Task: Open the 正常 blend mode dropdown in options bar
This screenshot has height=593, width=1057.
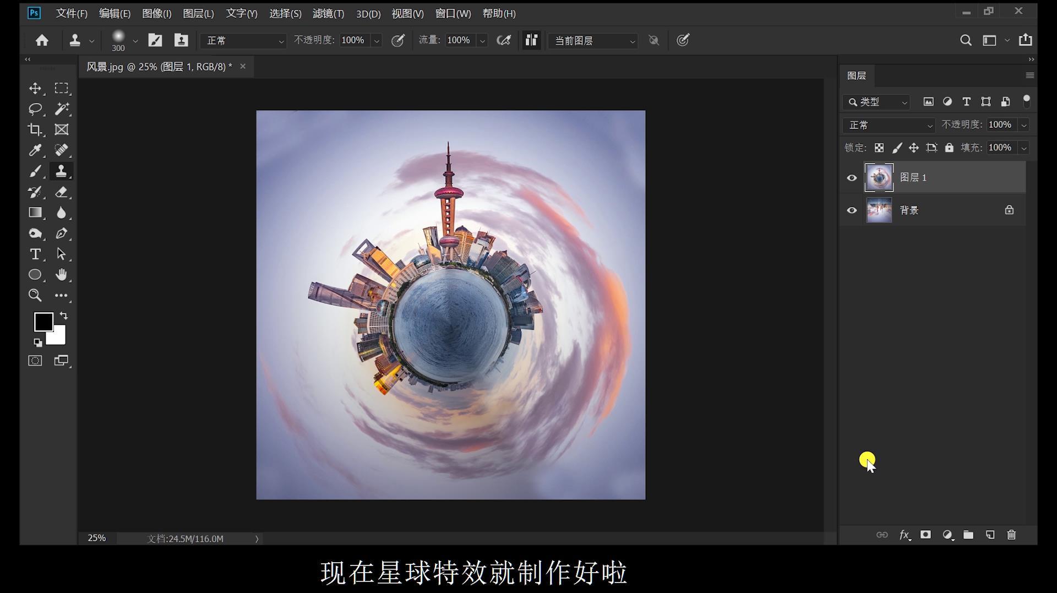Action: coord(243,41)
